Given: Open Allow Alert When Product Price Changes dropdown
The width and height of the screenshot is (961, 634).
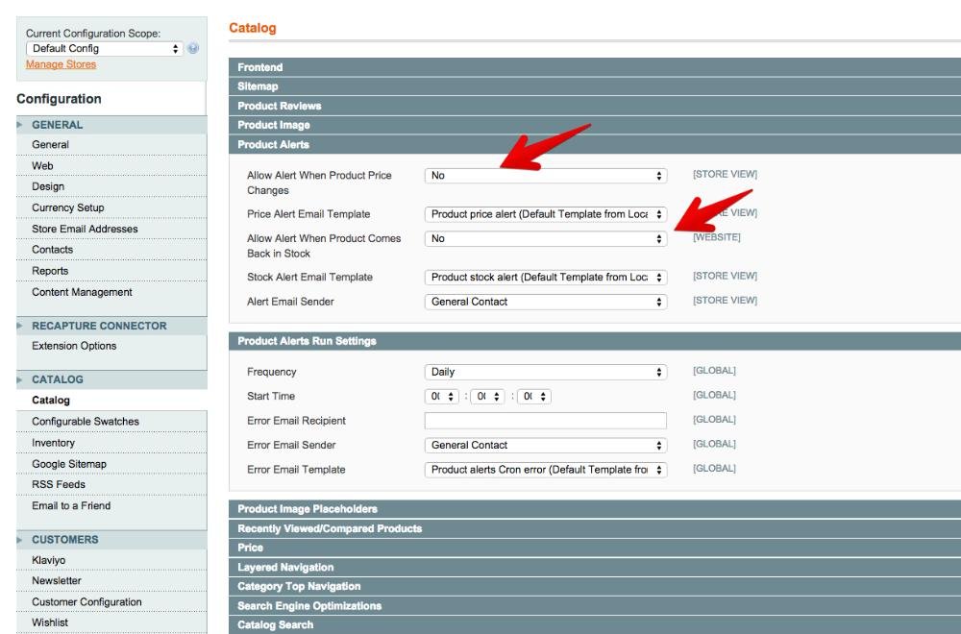Looking at the screenshot, I should pos(545,176).
